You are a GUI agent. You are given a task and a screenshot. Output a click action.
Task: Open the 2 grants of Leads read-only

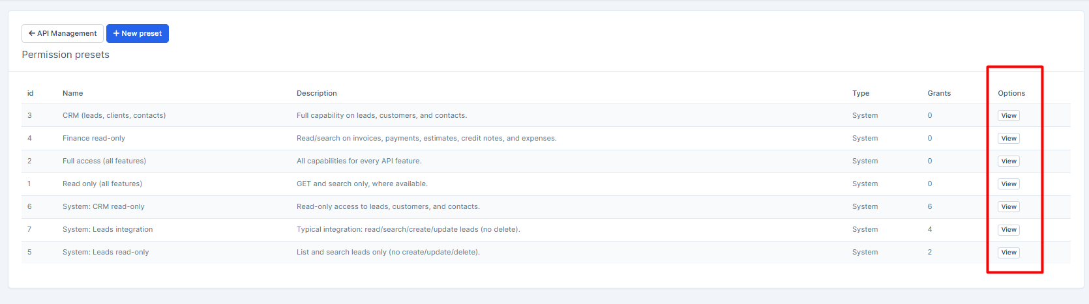[930, 252]
